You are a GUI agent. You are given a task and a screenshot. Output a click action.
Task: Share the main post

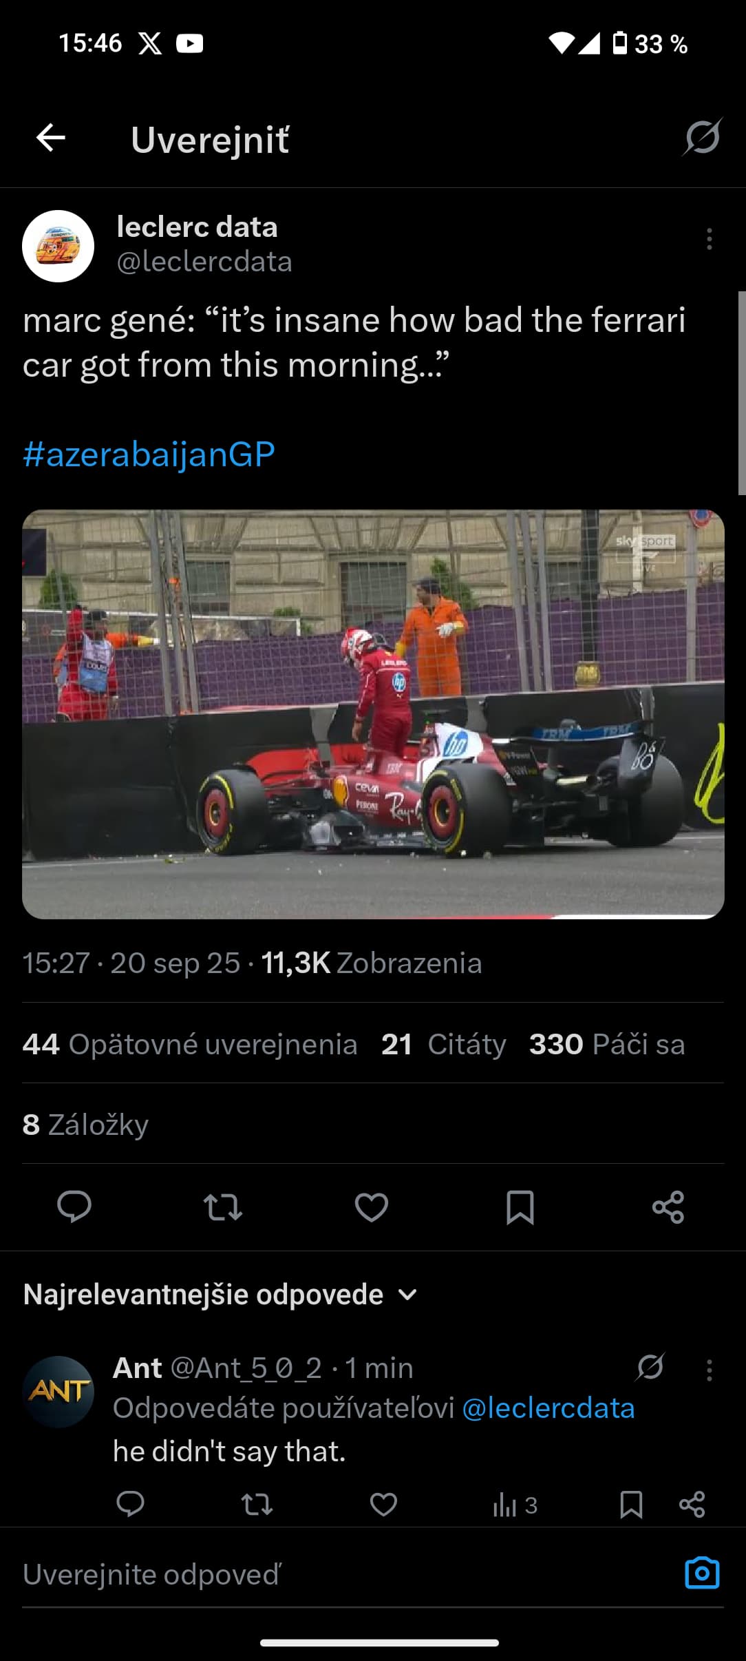pyautogui.click(x=668, y=1207)
